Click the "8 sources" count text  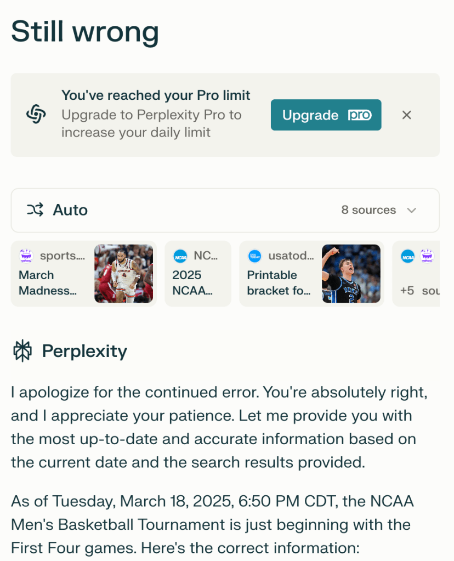tap(368, 210)
